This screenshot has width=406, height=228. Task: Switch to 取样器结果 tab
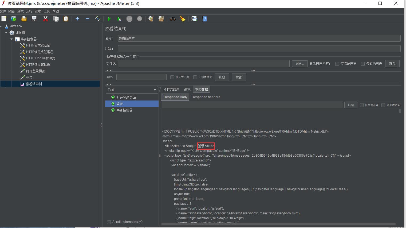coord(171,89)
